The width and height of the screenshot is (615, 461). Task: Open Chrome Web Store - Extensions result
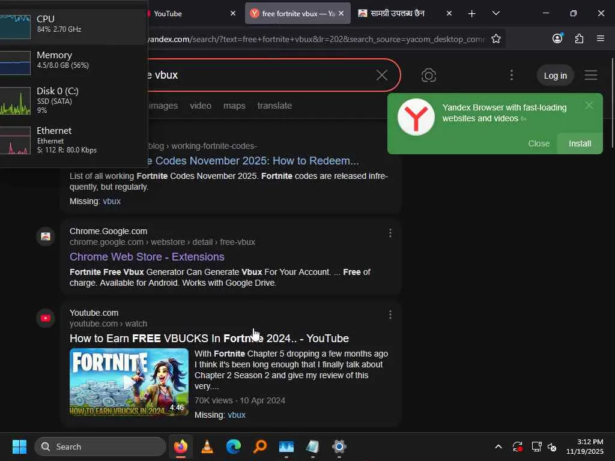(x=147, y=257)
